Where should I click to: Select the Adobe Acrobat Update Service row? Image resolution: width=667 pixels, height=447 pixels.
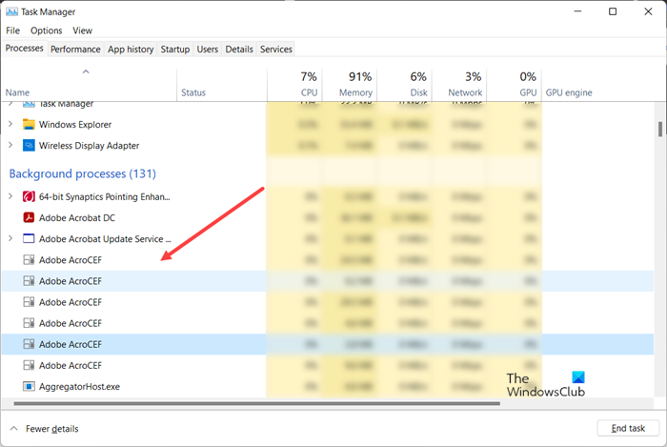328,238
